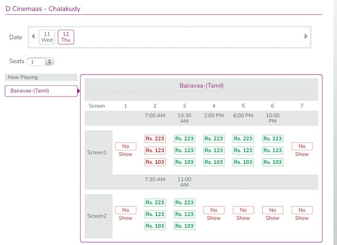Book Rs. 103 for Screen1 2:00 PM
The height and width of the screenshot is (245, 337).
[x=214, y=162]
